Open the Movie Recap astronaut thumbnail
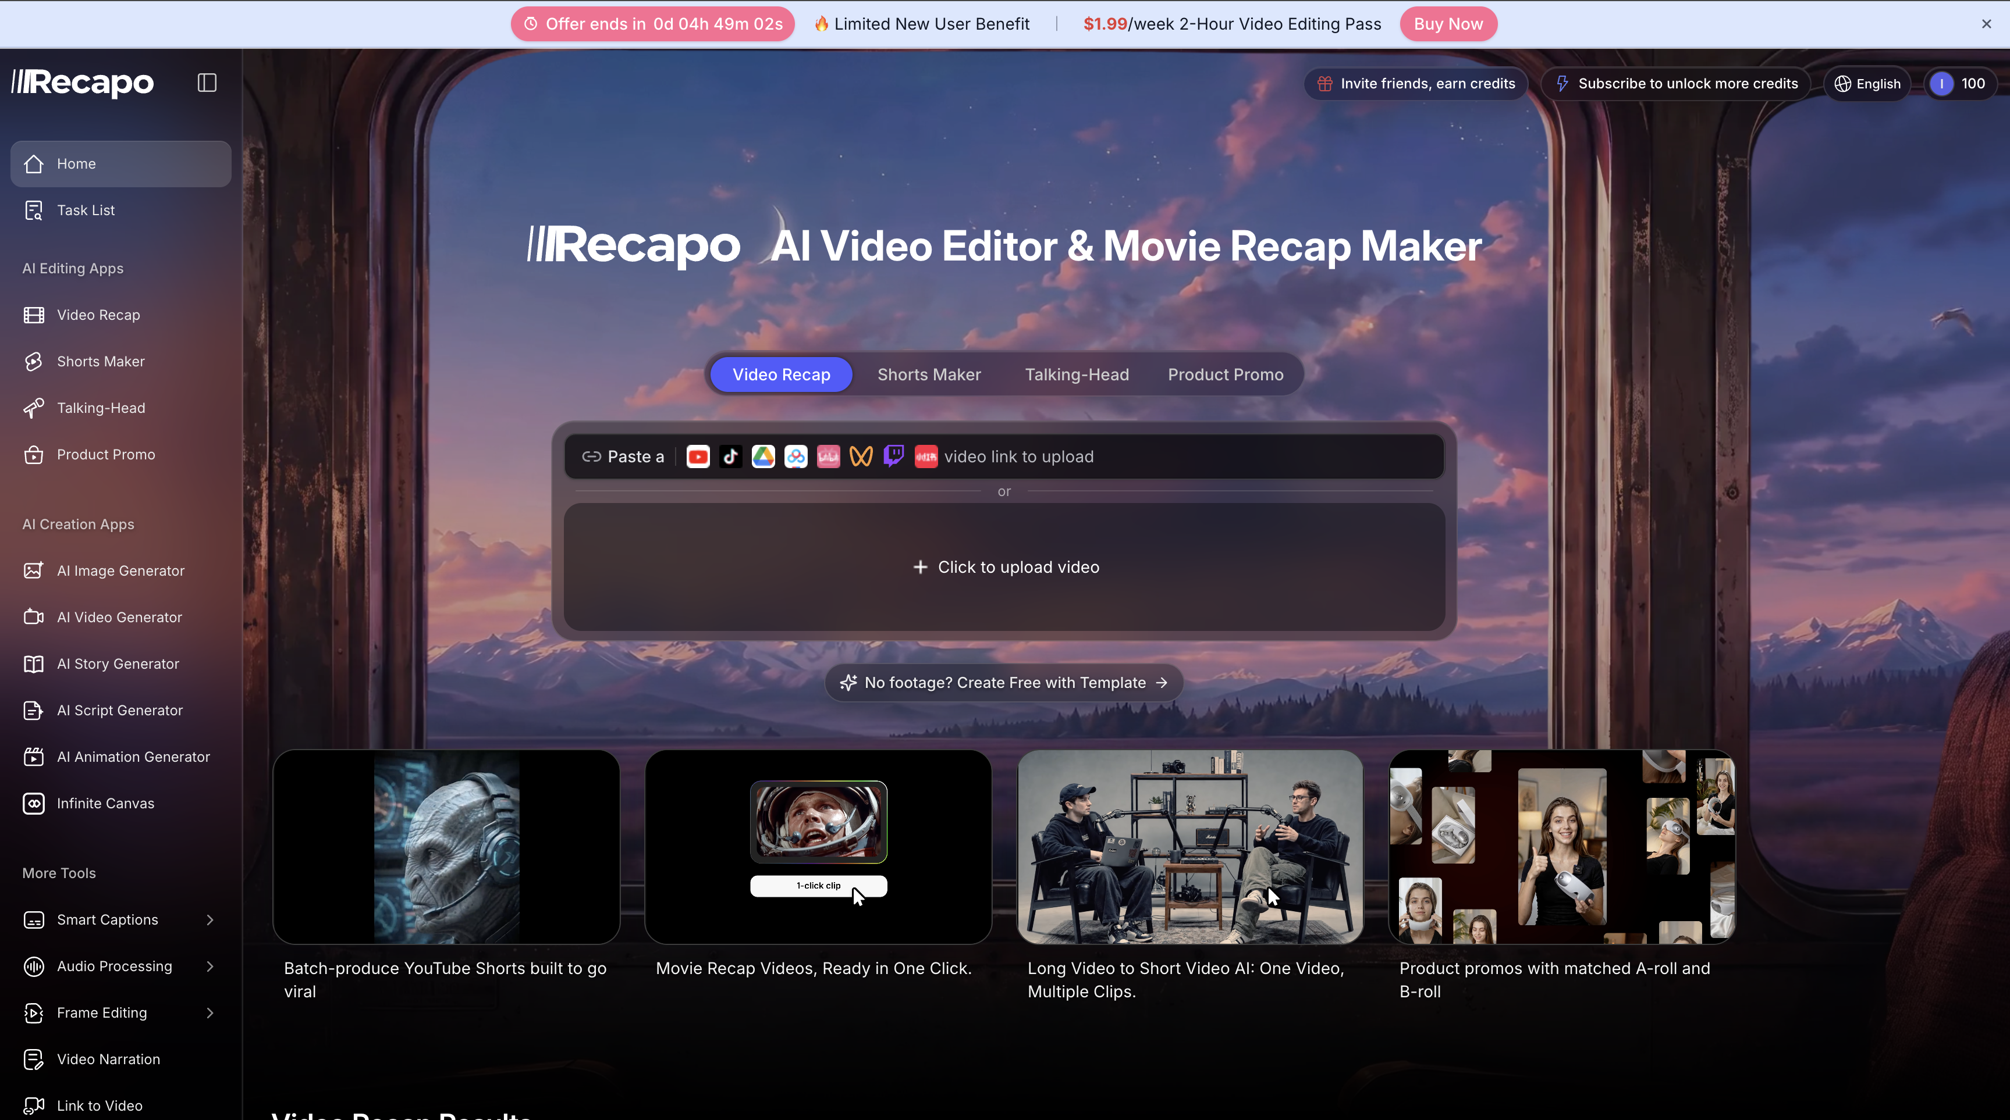Screen dimensions: 2010x1120 click(819, 847)
